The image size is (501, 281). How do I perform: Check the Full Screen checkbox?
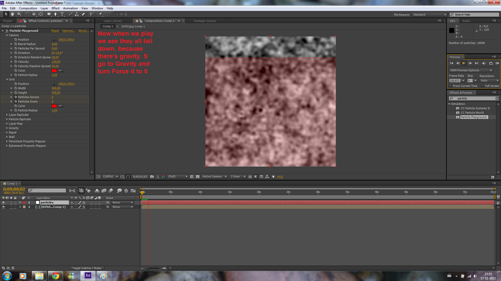[482, 86]
